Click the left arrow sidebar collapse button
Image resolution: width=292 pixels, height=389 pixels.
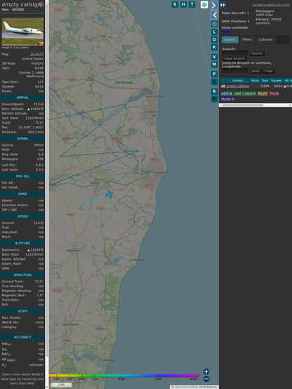coord(214,15)
